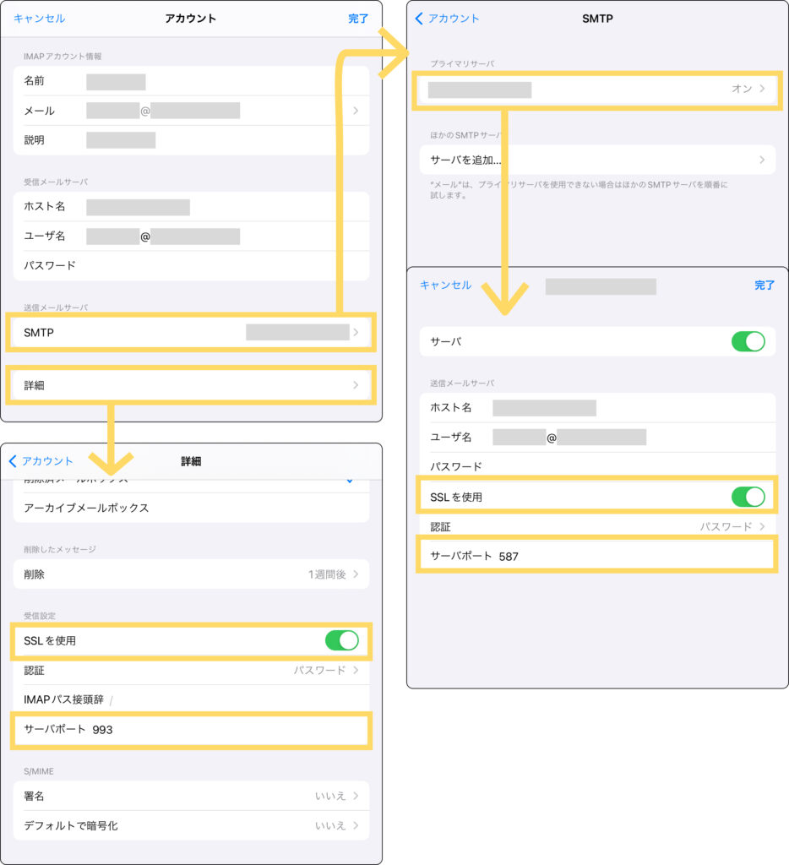
Task: Toggle SSLを使用 switch under 受信設定
Action: (x=341, y=640)
